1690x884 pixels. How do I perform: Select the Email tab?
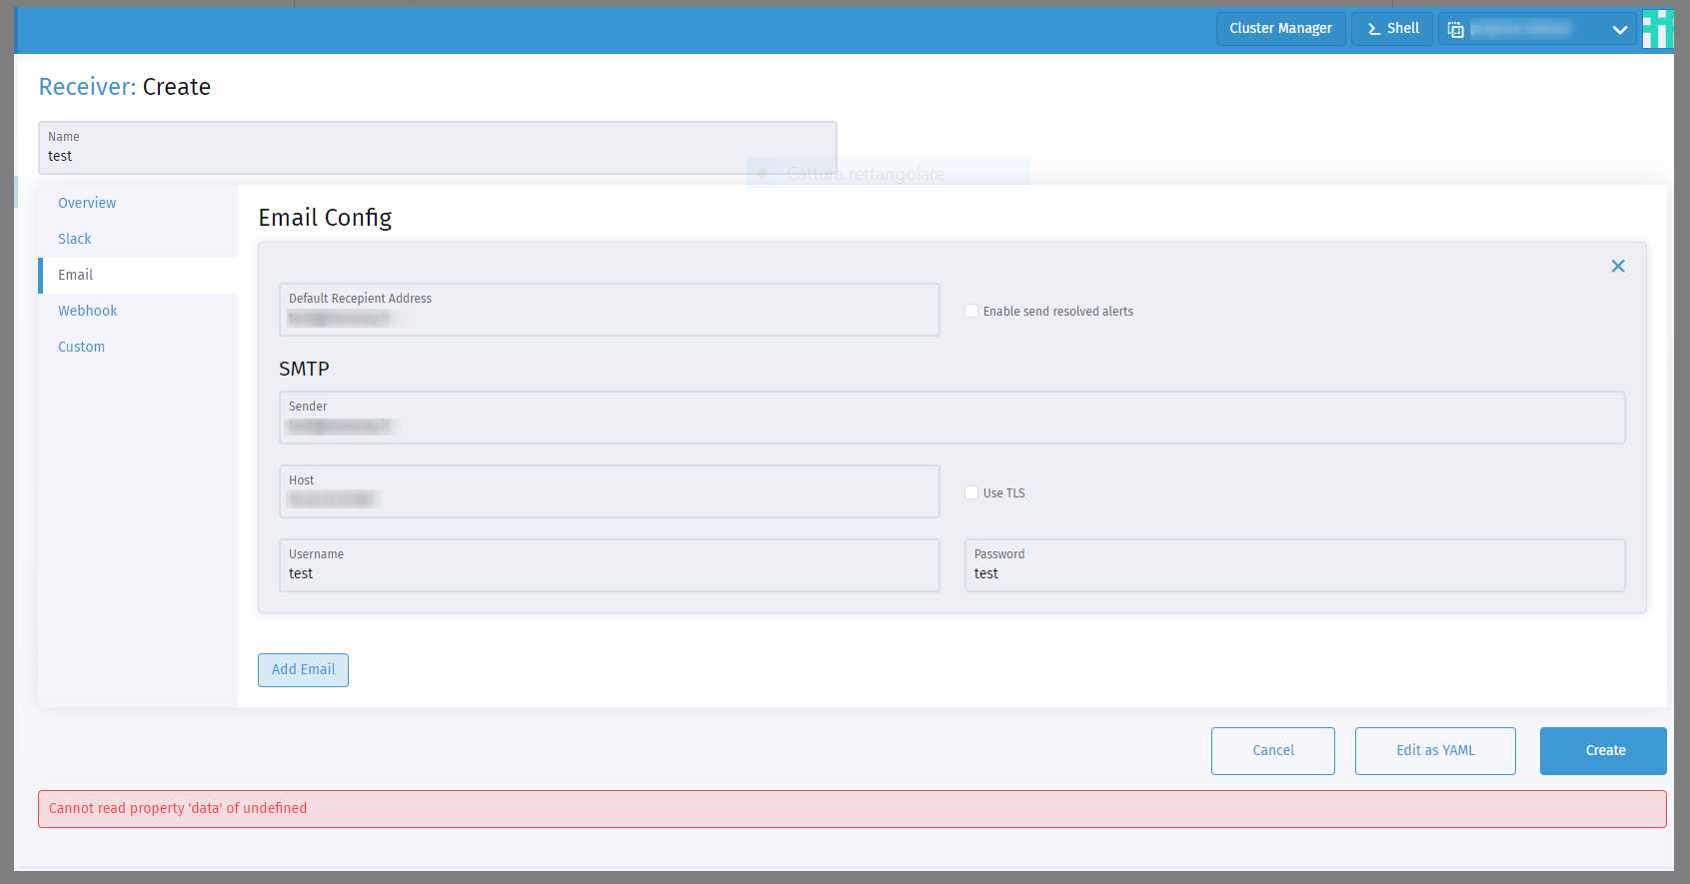click(x=139, y=275)
